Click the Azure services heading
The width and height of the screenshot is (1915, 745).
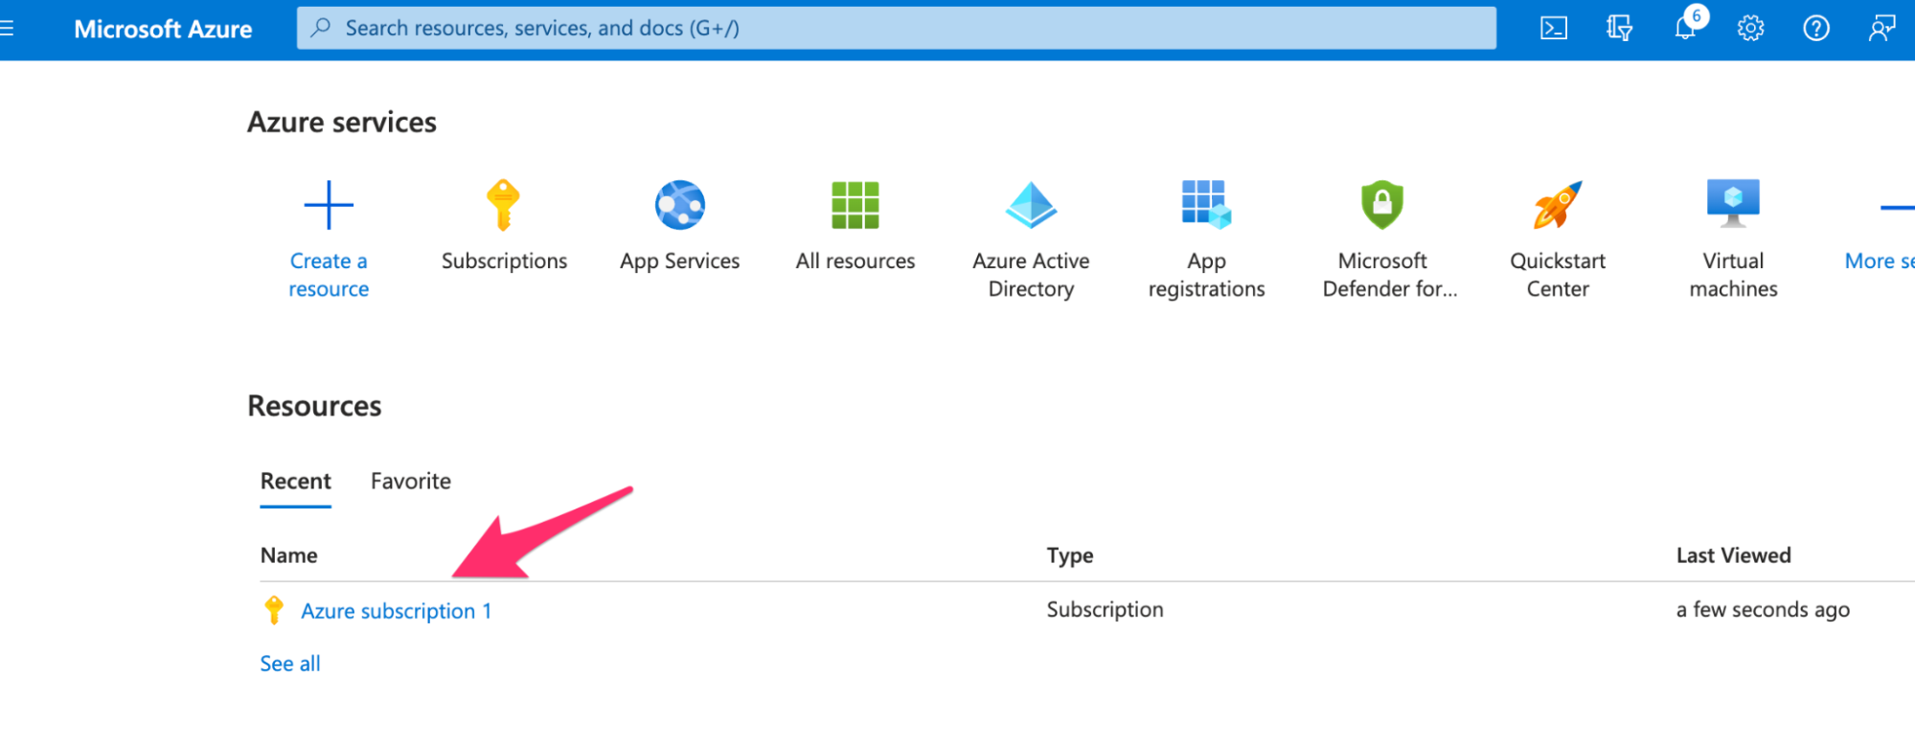[342, 123]
